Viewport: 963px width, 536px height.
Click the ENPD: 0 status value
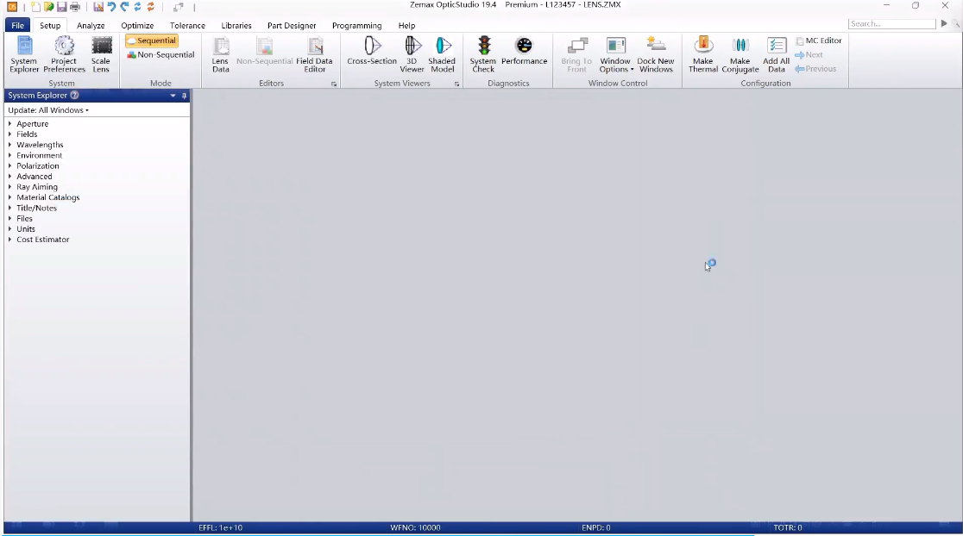[595, 527]
